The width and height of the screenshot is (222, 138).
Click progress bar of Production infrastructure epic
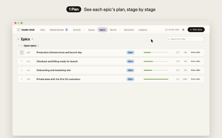156,52
